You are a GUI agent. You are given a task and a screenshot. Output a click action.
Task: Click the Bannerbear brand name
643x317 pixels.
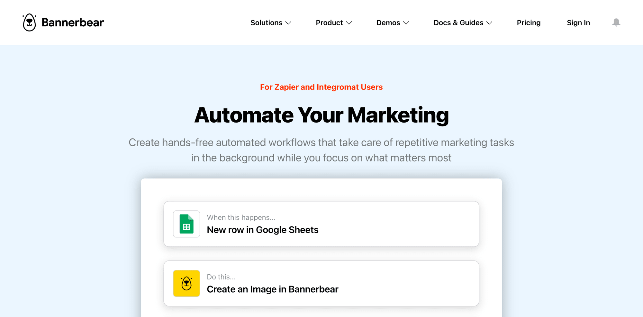(x=73, y=22)
